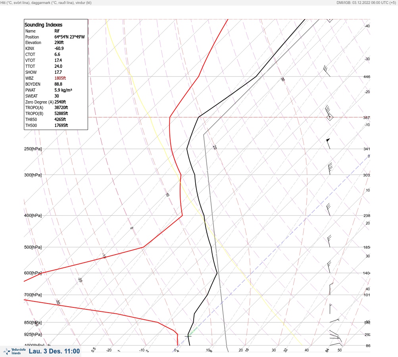Screen dimensions: 398x357
Task: Click the DMI/IGB 03.12.2022 06:00 UTC label
Action: click(x=366, y=2)
